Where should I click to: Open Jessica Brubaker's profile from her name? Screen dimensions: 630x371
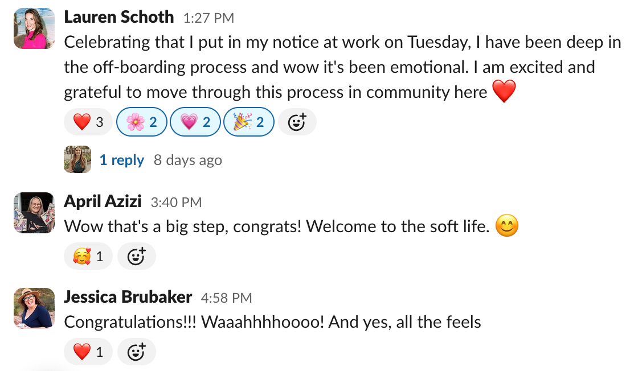(128, 297)
